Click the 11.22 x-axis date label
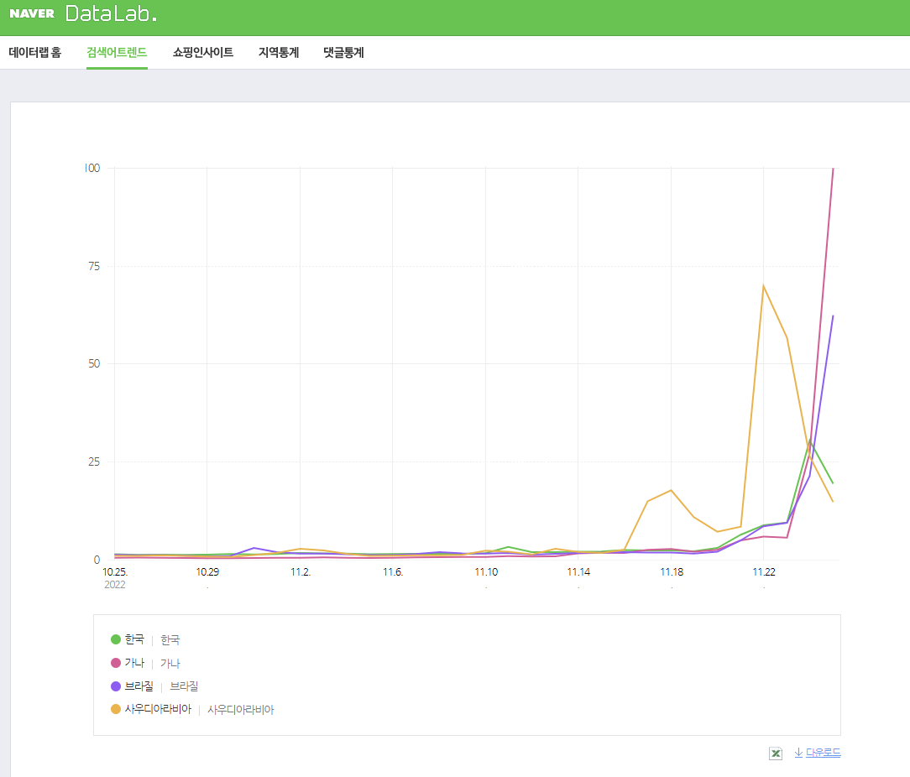 (764, 572)
